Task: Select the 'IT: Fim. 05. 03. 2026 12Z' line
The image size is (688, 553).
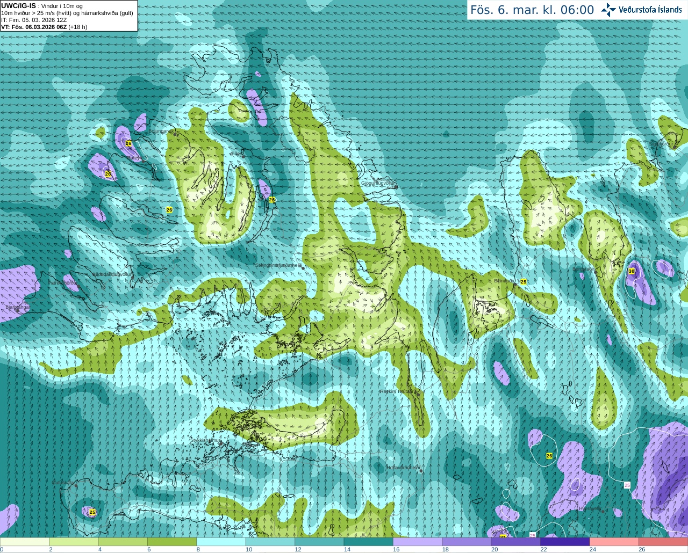Action: pyautogui.click(x=34, y=20)
